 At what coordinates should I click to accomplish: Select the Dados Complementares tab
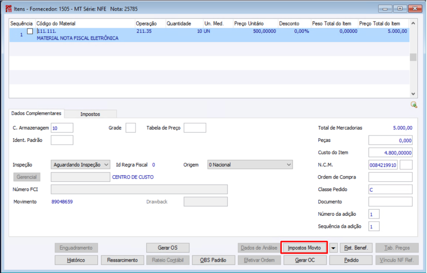tap(36, 113)
